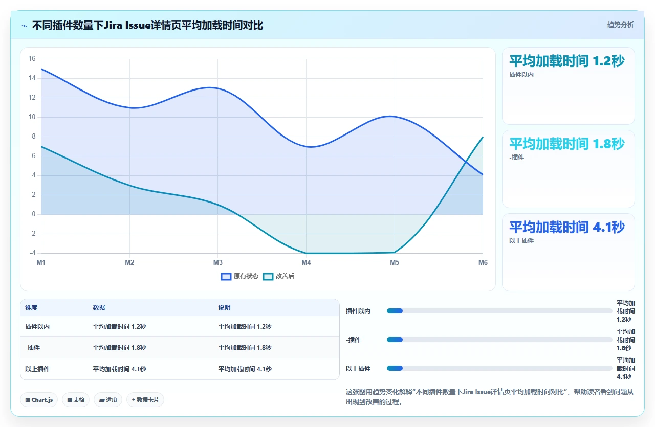
Task: Click the 插件以内 subtitle in the 1.2秒 card
Action: click(x=521, y=75)
